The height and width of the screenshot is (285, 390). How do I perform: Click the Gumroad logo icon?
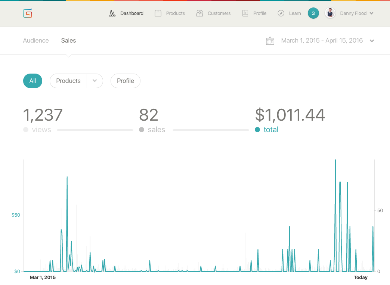click(x=28, y=13)
